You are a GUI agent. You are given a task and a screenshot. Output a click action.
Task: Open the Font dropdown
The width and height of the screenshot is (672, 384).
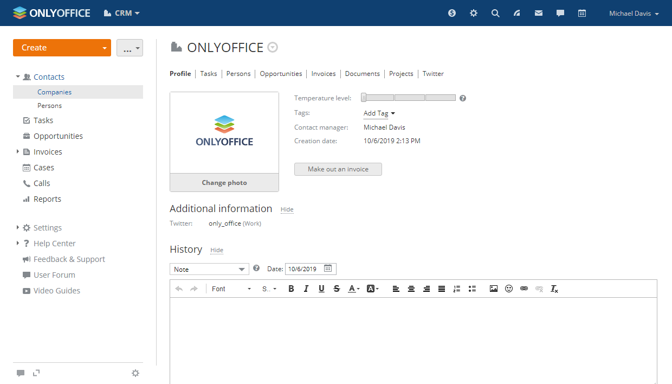click(231, 289)
